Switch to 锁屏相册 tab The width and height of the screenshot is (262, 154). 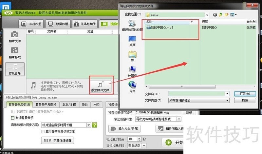[x=58, y=24]
